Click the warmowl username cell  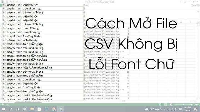point(97,54)
